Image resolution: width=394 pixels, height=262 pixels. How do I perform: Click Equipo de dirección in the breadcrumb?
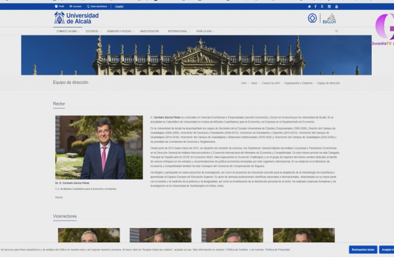(x=328, y=83)
